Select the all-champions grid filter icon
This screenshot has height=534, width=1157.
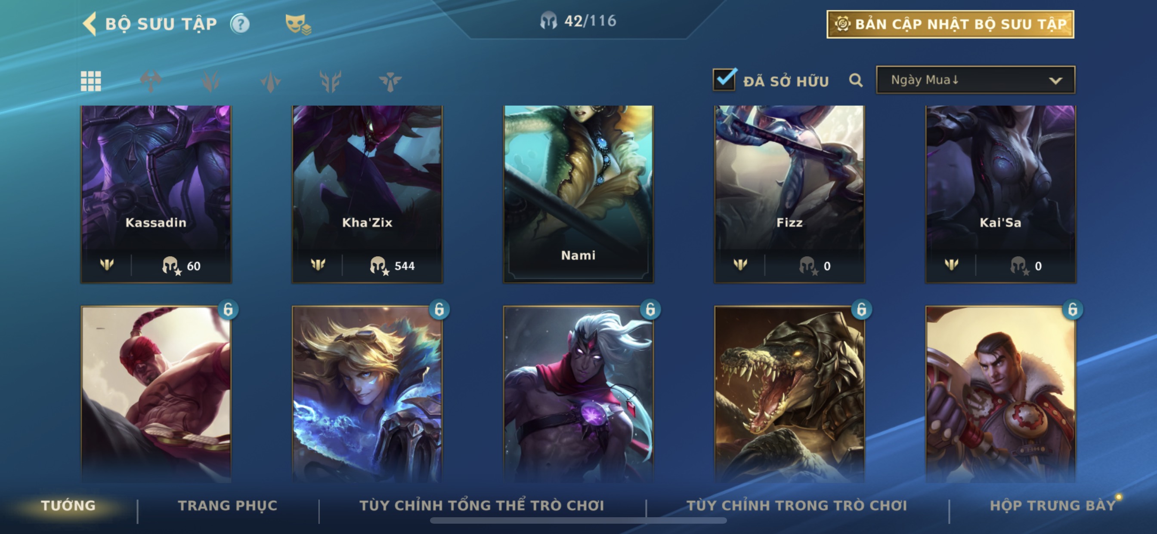(x=91, y=81)
